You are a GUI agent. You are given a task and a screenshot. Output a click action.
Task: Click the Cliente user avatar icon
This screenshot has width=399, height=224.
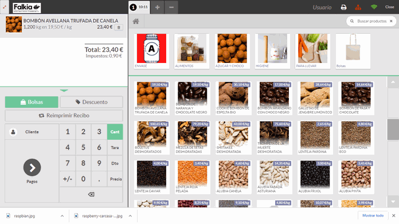point(13,132)
